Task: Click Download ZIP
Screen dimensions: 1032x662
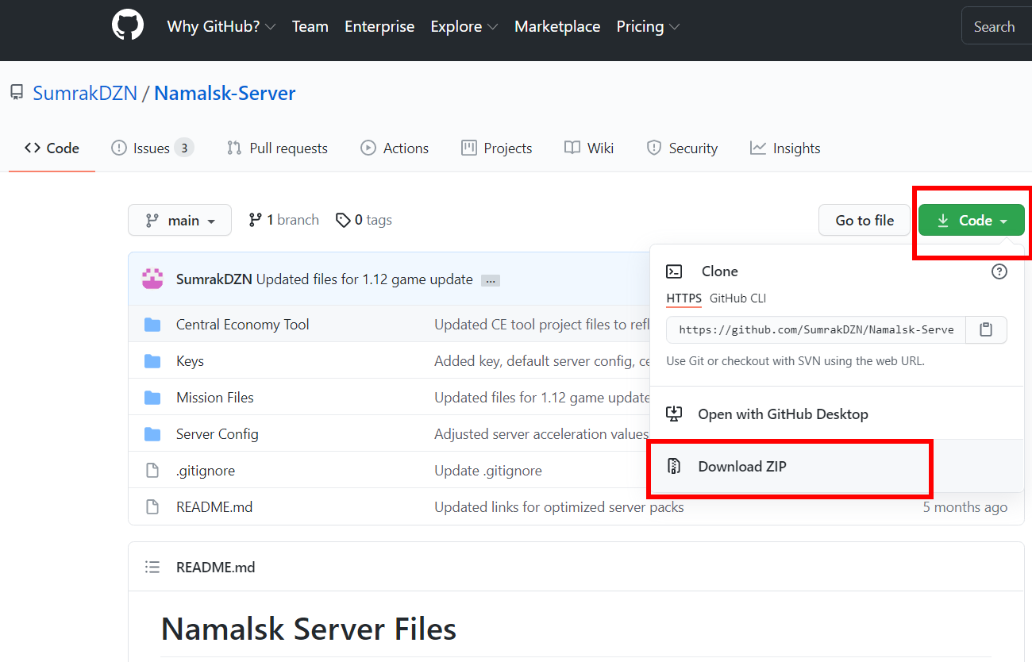Action: coord(742,466)
